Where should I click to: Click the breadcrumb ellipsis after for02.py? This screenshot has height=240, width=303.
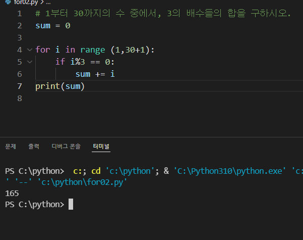pyautogui.click(x=48, y=3)
